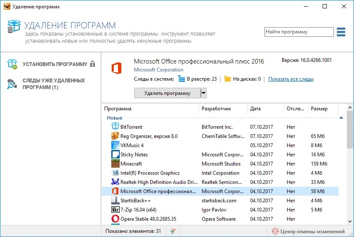Click the program list vertical scrollbar
This screenshot has width=354, height=237.
pyautogui.click(x=350, y=167)
